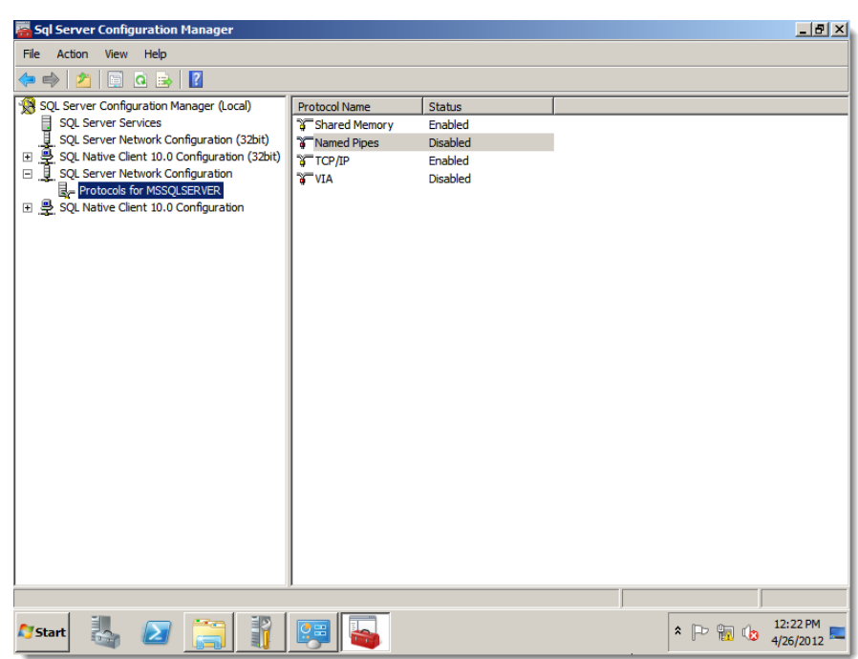Open the View menu
This screenshot has height=659, width=858.
[115, 53]
